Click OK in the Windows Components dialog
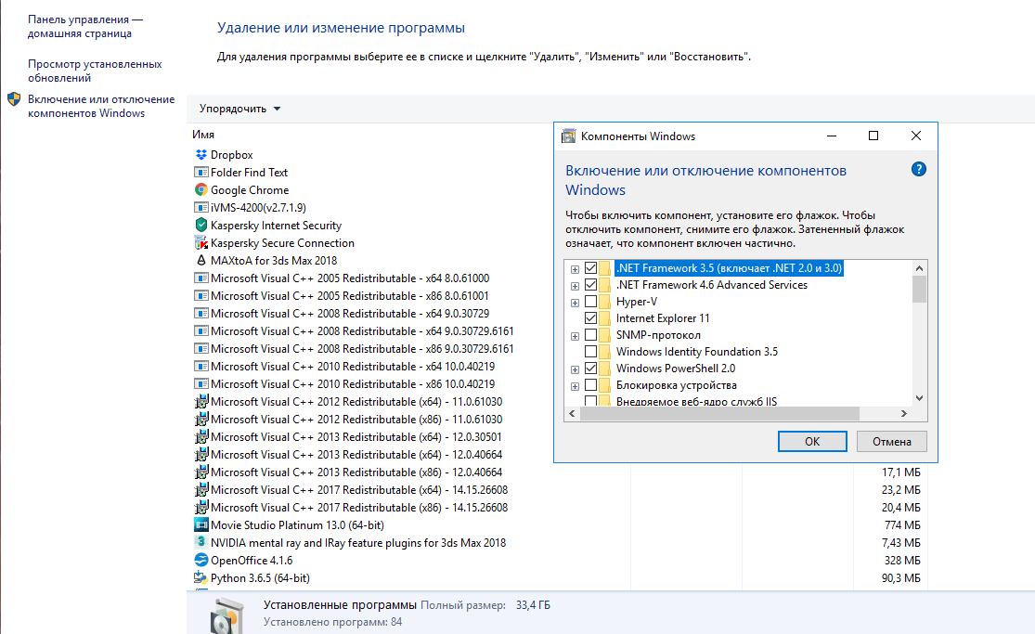 pyautogui.click(x=812, y=441)
